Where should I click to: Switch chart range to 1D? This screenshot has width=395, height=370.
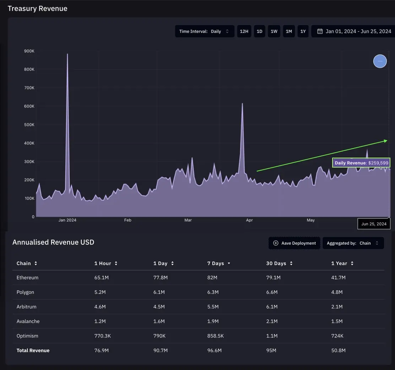tap(259, 31)
